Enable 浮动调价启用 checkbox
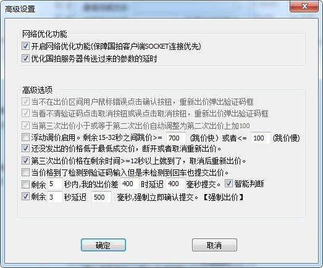Image resolution: width=323 pixels, height=268 pixels. (x=25, y=137)
